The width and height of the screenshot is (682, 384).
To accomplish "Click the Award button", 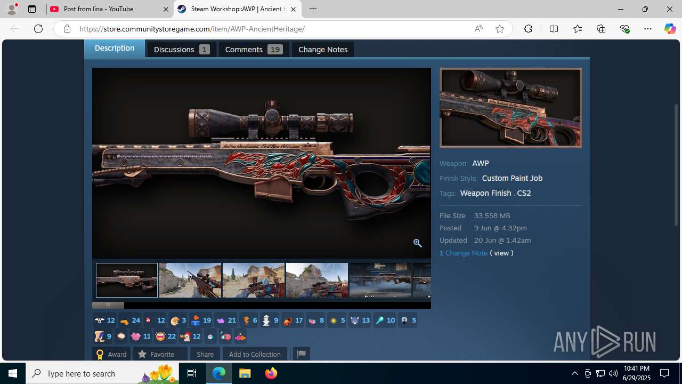I will pos(111,354).
